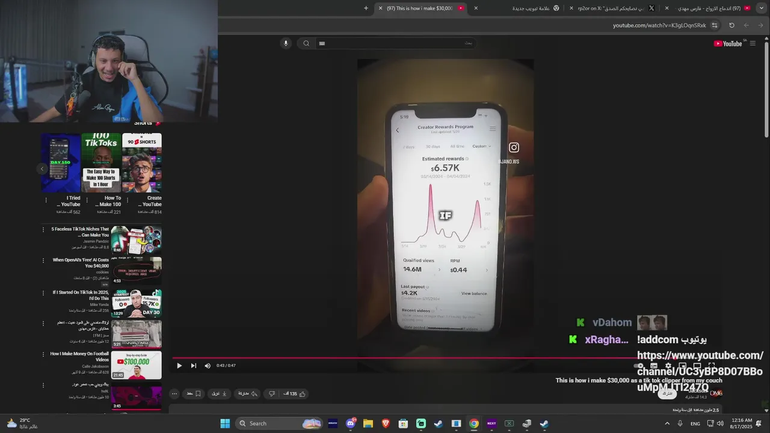The image size is (770, 433).
Task: Open 'How I Make Money On Football Videos'
Action: [79, 357]
